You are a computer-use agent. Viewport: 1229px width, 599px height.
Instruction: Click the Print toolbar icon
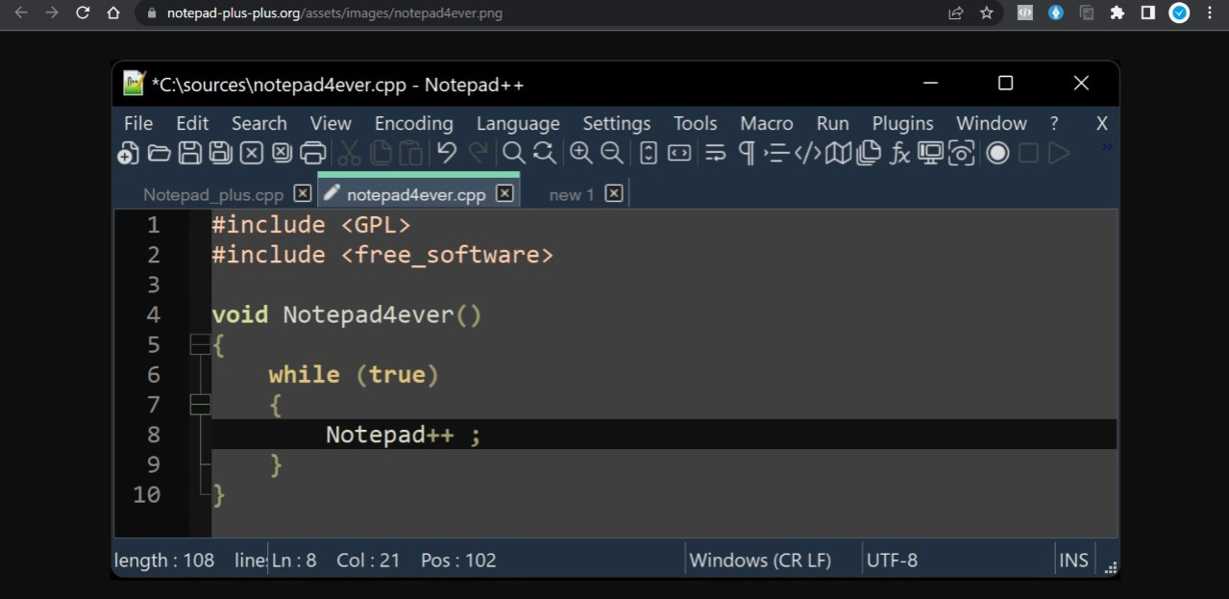click(313, 153)
